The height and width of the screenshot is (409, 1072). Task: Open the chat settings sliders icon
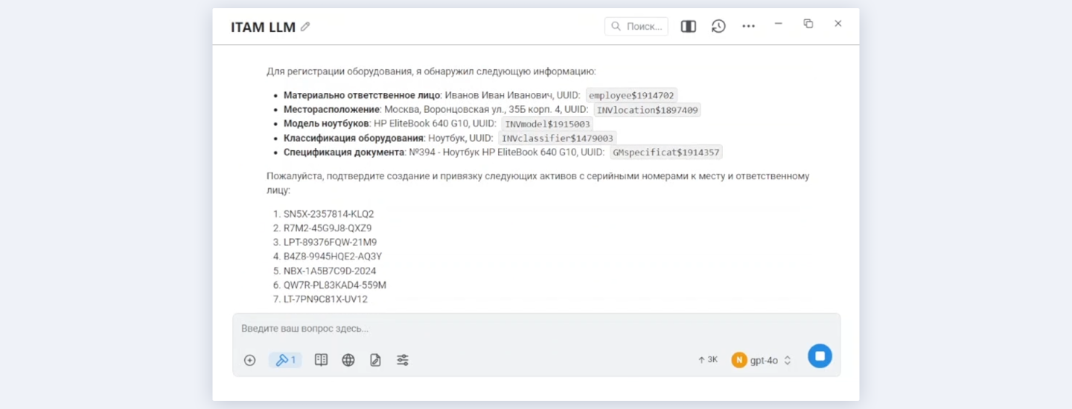tap(403, 361)
